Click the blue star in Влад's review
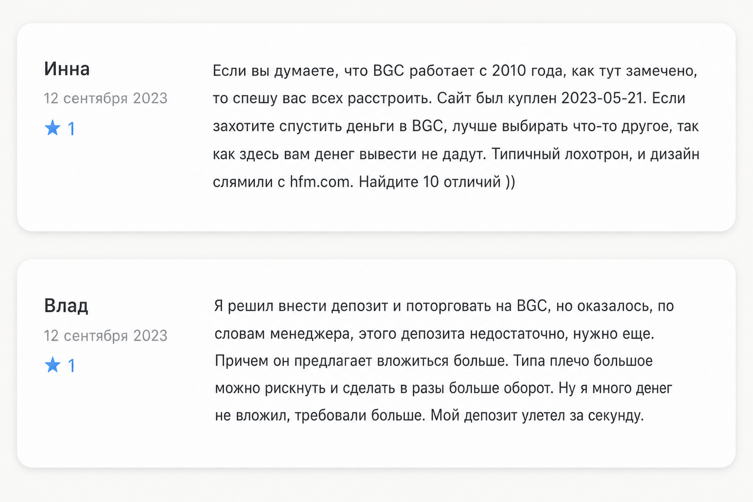 pos(52,365)
